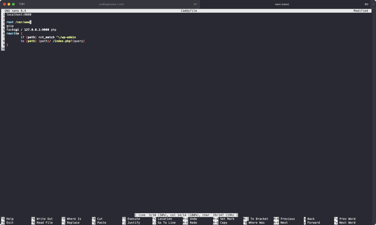This screenshot has height=225, width=376.
Task: Click the green zoom window button
Action: click(13, 4)
